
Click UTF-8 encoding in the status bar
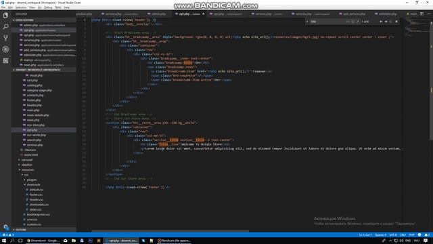(393, 235)
